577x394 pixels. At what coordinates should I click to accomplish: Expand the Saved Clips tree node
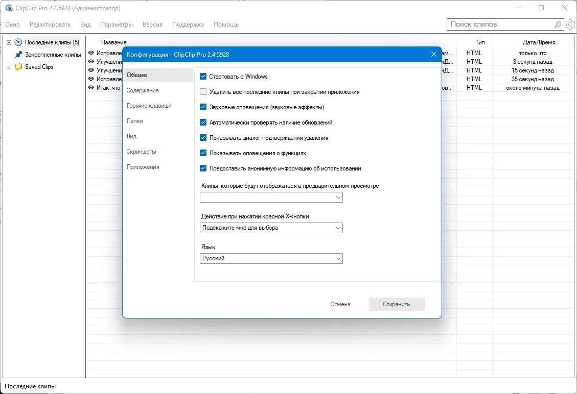[x=9, y=67]
